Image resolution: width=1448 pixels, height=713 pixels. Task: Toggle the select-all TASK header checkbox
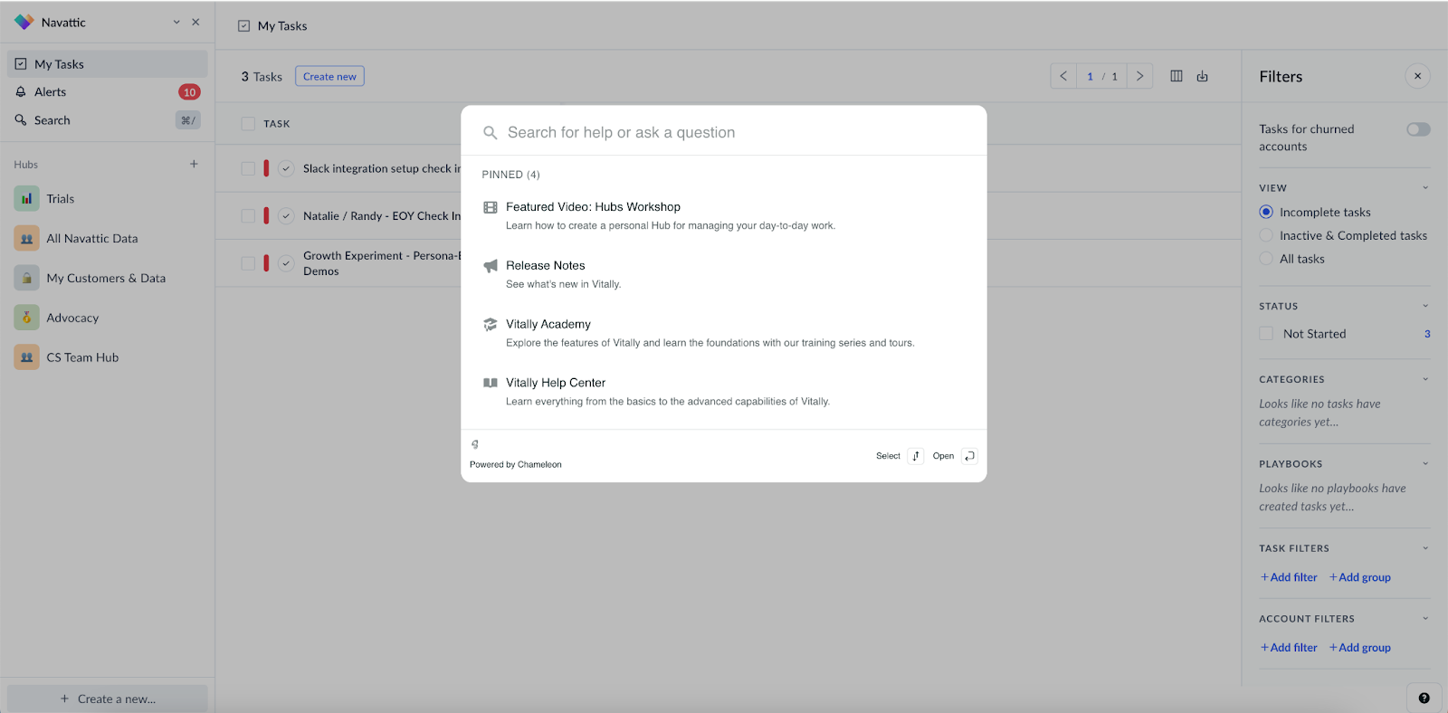tap(248, 124)
